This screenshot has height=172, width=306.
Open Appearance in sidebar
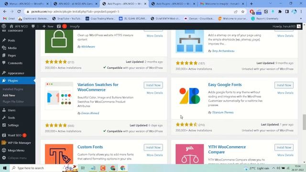(16, 73)
